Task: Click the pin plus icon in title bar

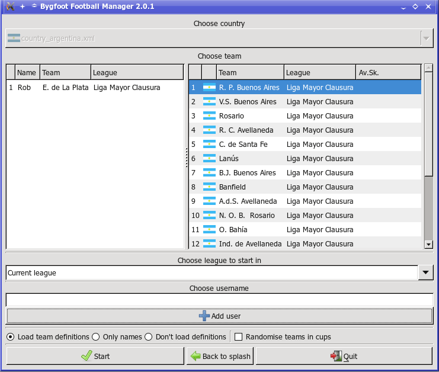Action: tap(23, 7)
